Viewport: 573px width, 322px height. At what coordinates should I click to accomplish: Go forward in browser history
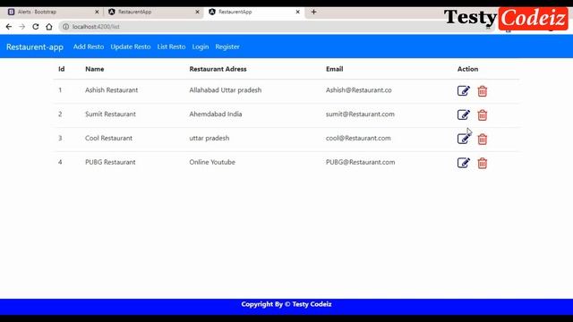21,27
